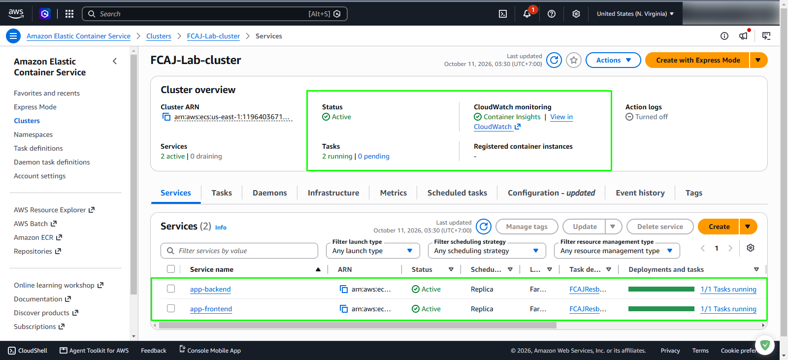788x360 pixels.
Task: Click the app-backend deployment progress bar
Action: [x=661, y=289]
